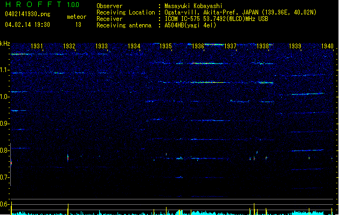Click the 1.0 frequency axis label

tap(4, 97)
